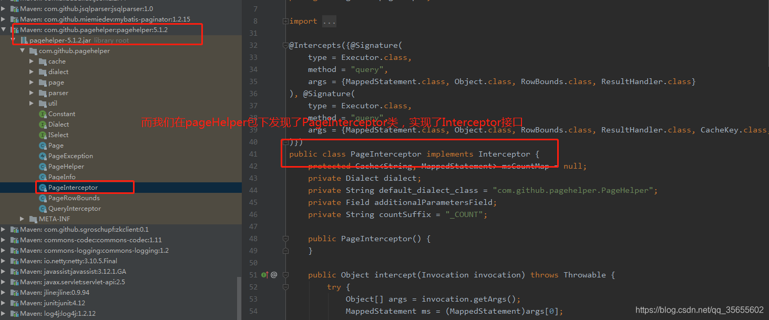This screenshot has height=320, width=769.
Task: Click the PageHelper class icon
Action: coord(43,167)
